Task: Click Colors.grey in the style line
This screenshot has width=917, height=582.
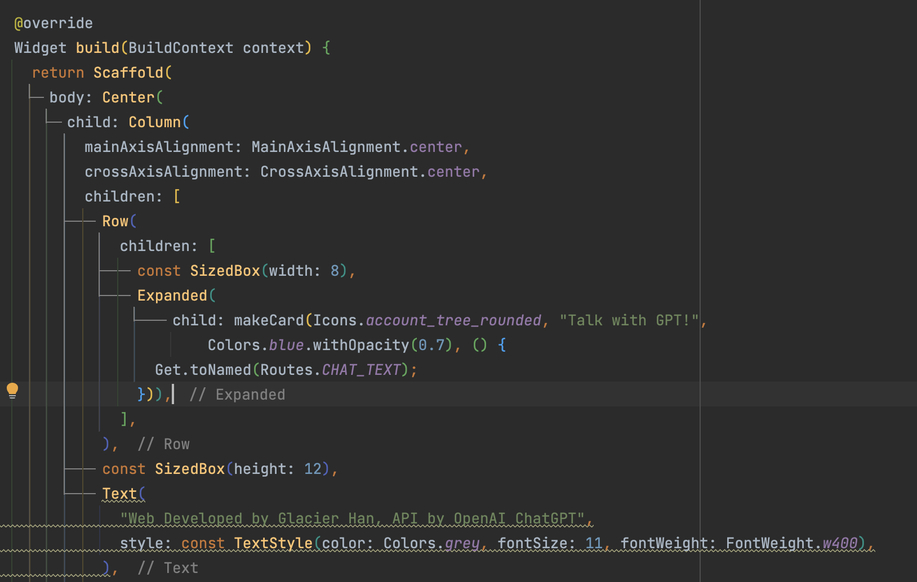Action: 431,543
